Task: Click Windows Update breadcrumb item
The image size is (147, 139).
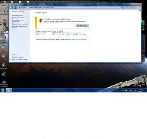Action: point(49,7)
